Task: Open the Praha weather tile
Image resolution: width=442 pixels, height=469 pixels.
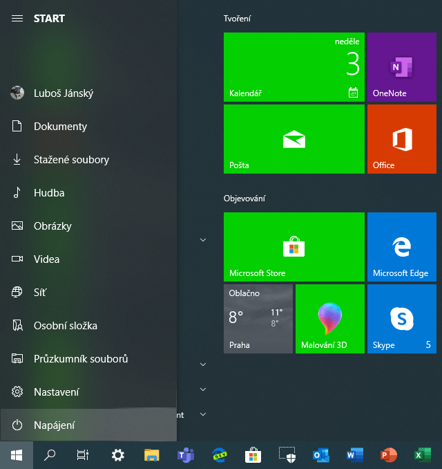Action: coord(258,319)
